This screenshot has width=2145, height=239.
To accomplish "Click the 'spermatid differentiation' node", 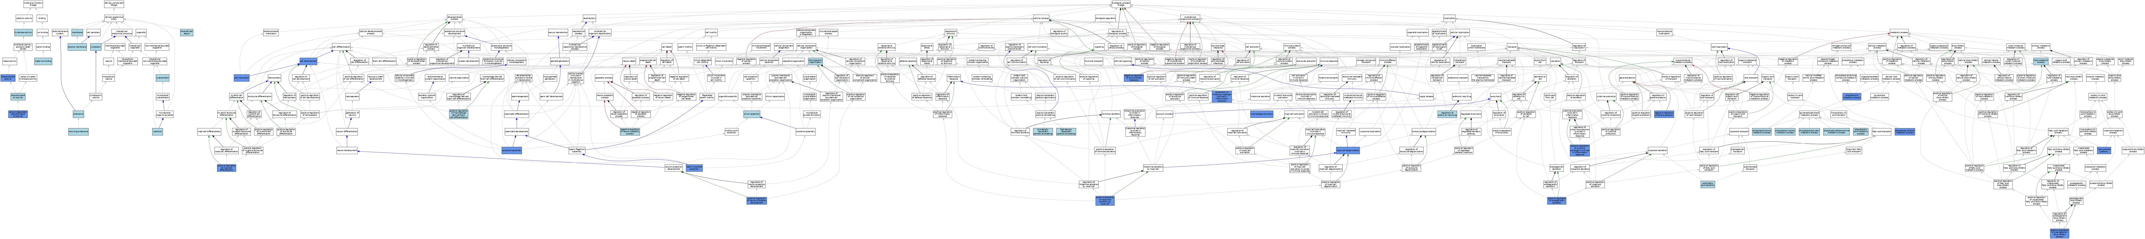I will click(x=516, y=114).
